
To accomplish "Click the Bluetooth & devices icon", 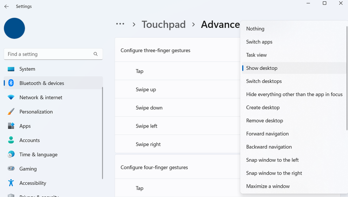I will [11, 83].
